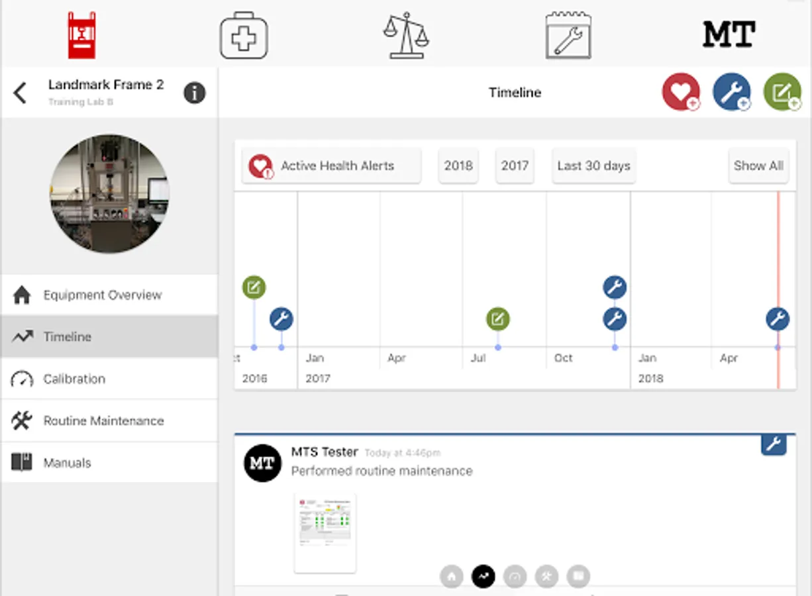Click the 'Today at 4:46pm' timestamp
This screenshot has height=596, width=812.
(403, 454)
